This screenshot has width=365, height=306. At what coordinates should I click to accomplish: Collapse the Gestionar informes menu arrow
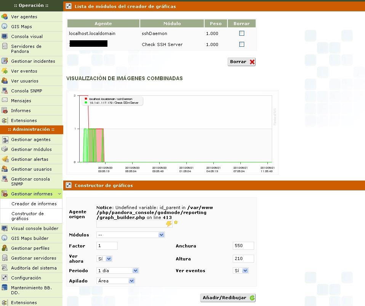click(59, 194)
